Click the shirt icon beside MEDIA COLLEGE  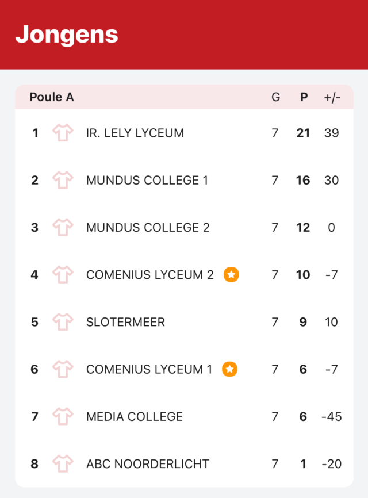(x=63, y=416)
